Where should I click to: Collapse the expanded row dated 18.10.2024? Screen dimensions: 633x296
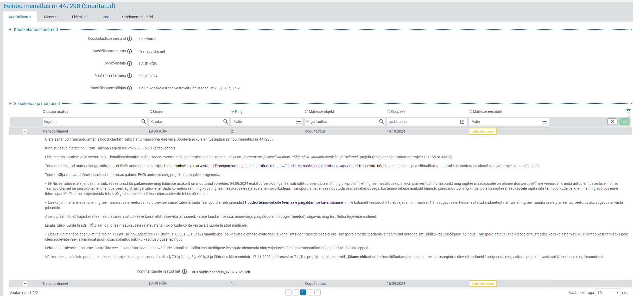pyautogui.click(x=25, y=131)
